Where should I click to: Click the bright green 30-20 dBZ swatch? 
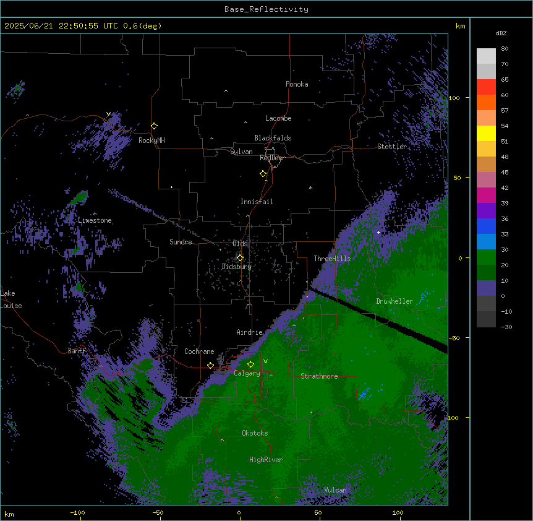pos(486,257)
